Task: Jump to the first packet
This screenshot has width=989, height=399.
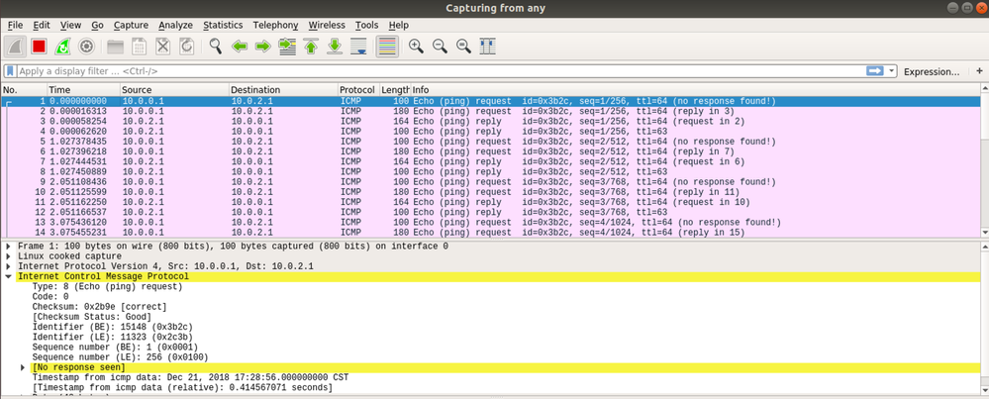Action: 310,46
